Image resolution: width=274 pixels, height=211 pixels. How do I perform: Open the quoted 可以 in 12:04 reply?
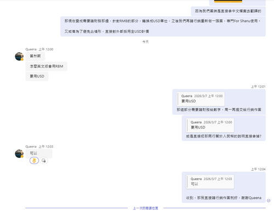210,181
